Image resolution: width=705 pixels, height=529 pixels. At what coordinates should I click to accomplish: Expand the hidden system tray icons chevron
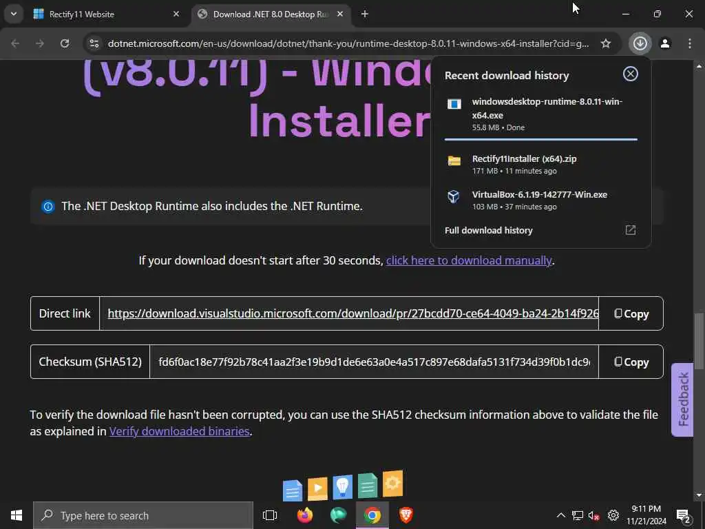click(560, 515)
